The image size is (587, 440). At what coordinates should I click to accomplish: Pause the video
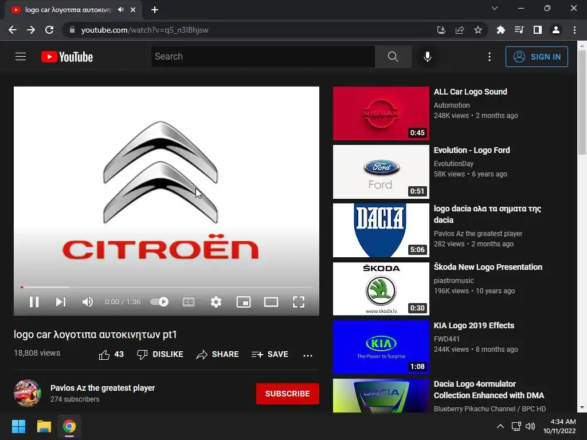34,301
